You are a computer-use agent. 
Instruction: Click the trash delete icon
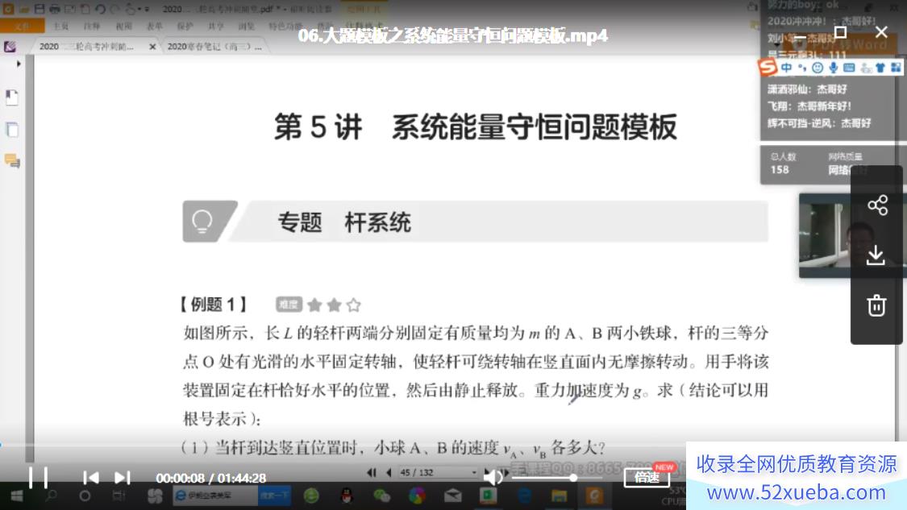[876, 305]
